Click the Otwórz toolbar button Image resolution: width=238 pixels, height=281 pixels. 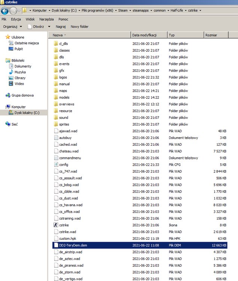click(x=36, y=27)
